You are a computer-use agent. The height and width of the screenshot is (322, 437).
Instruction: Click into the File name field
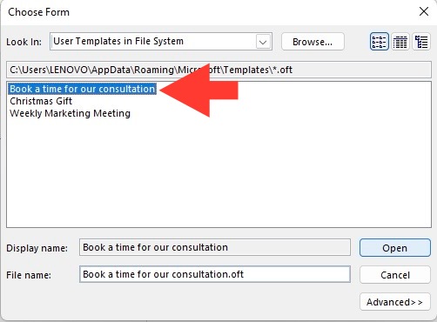[215, 274]
